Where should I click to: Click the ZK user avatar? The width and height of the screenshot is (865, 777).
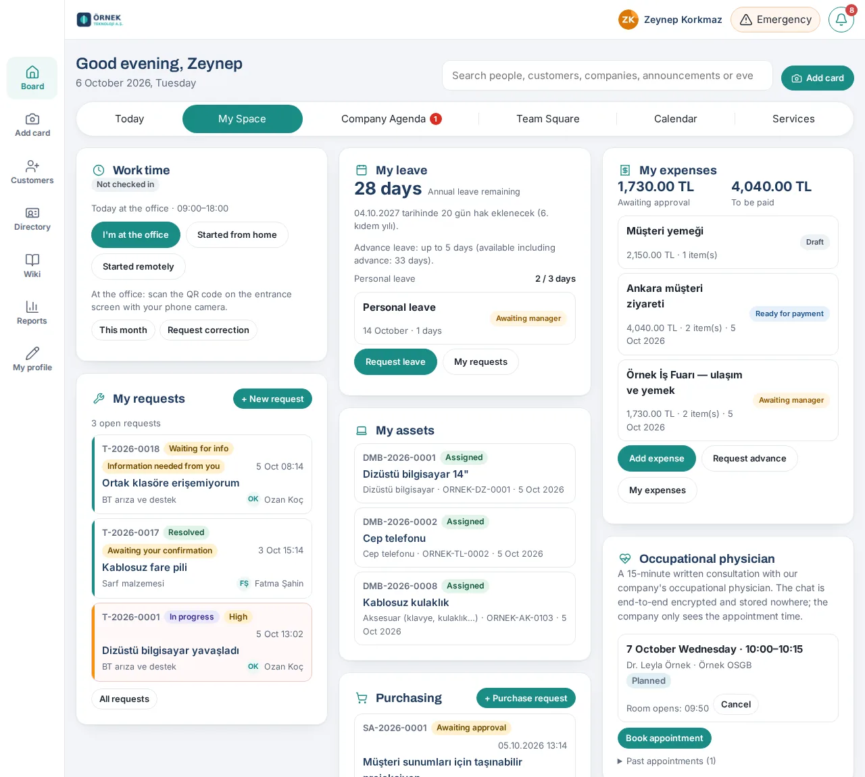(628, 20)
